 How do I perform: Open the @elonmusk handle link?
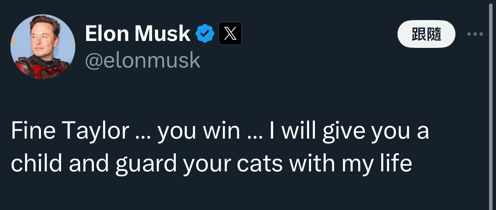(x=143, y=61)
